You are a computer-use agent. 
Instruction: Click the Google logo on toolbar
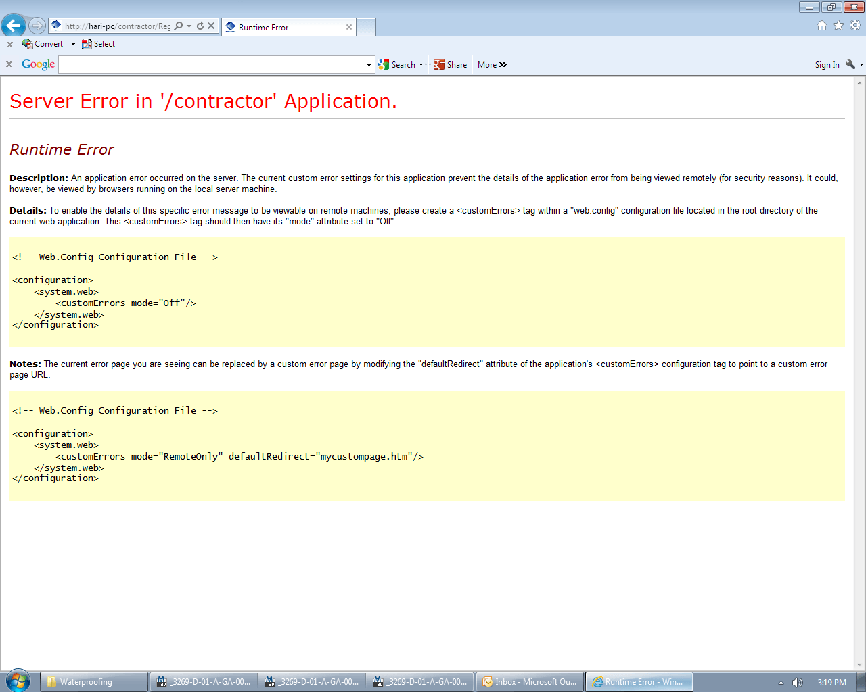point(38,64)
